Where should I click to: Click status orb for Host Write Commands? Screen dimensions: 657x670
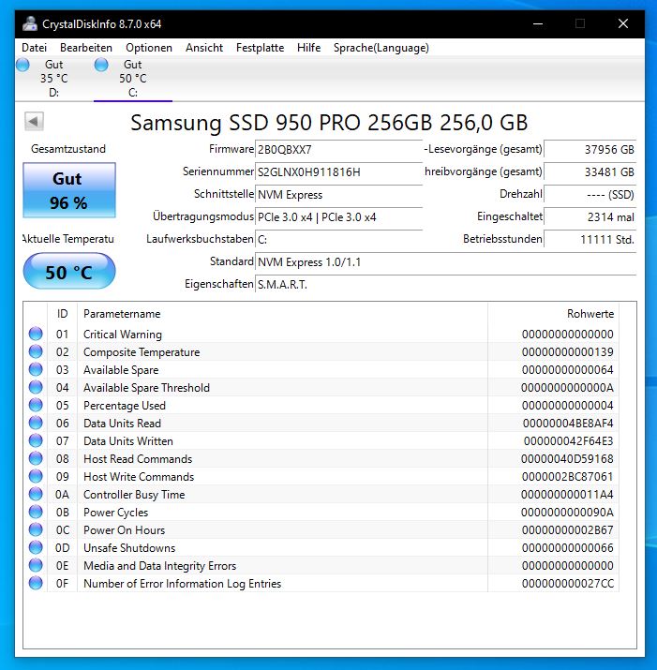pos(36,476)
